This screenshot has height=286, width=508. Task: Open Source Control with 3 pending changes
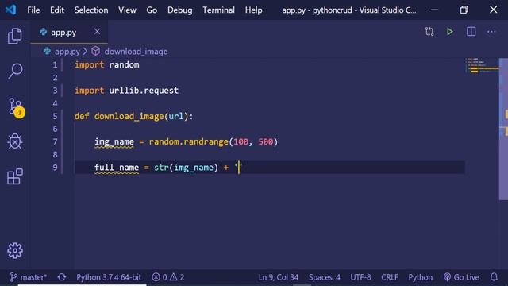point(16,107)
